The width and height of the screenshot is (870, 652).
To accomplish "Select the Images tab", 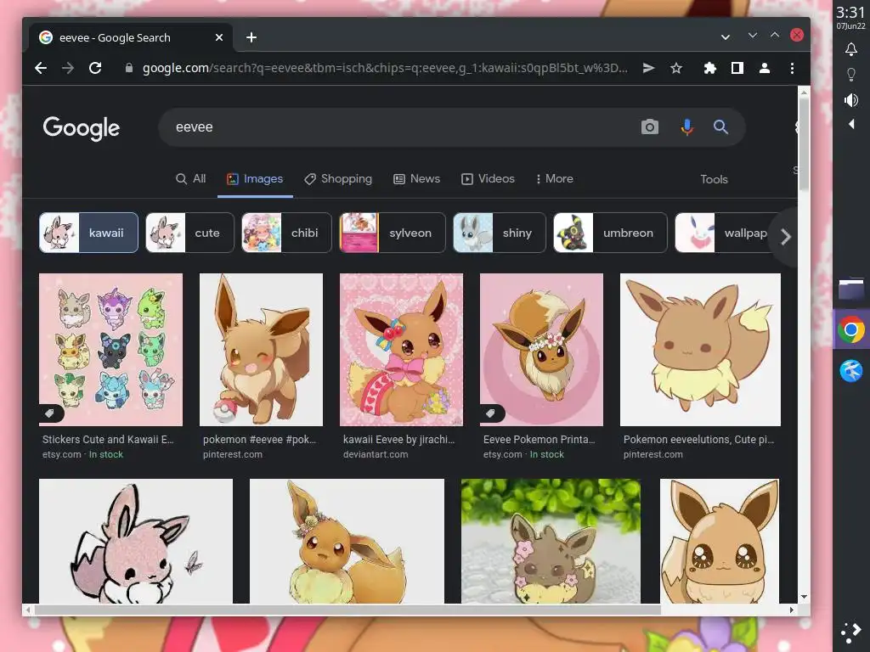I will (x=255, y=179).
